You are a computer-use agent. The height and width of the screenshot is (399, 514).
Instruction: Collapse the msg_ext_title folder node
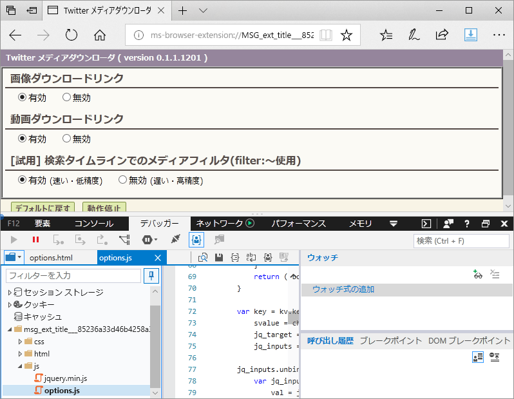click(10, 329)
